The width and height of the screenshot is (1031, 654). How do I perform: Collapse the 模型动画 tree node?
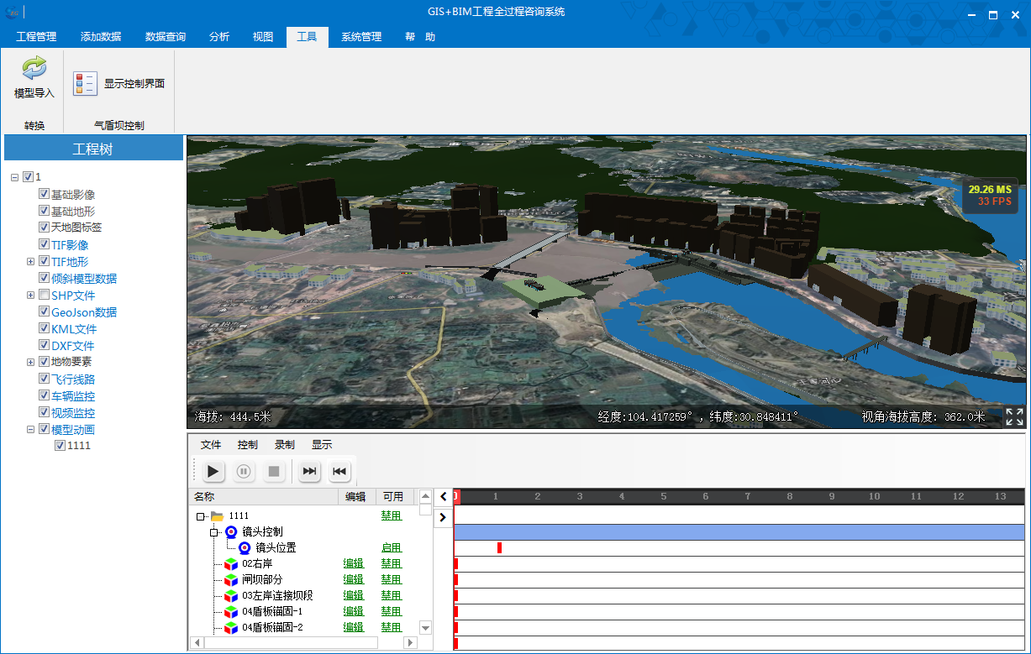coord(31,429)
